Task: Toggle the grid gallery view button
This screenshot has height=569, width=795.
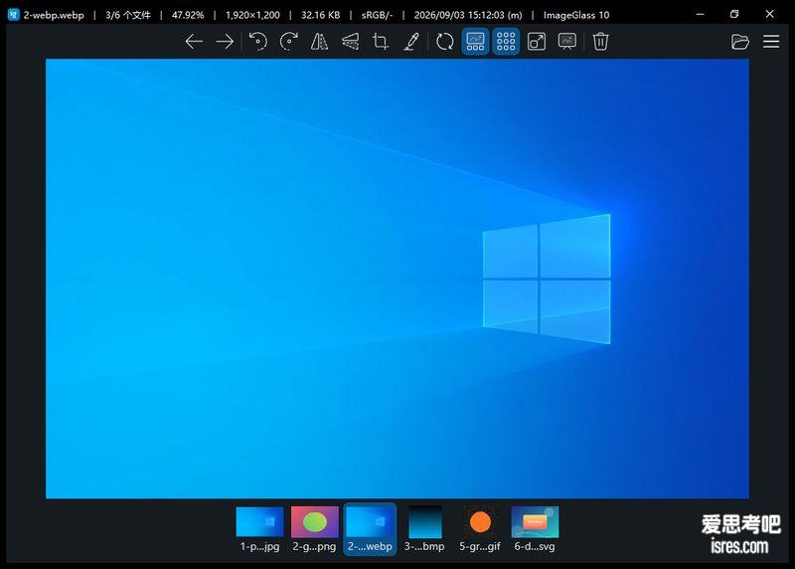Action: [x=506, y=42]
